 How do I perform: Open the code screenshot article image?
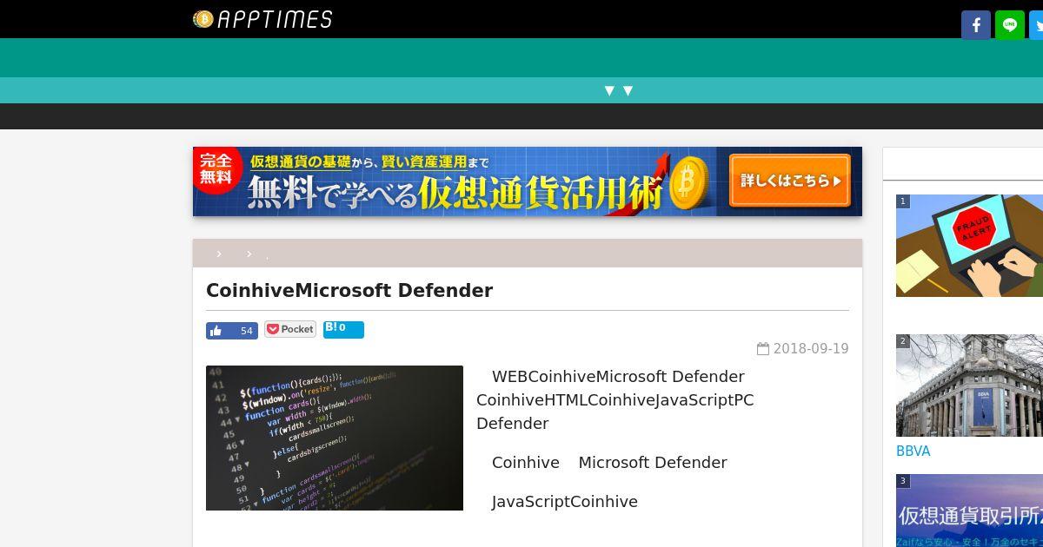click(x=335, y=438)
